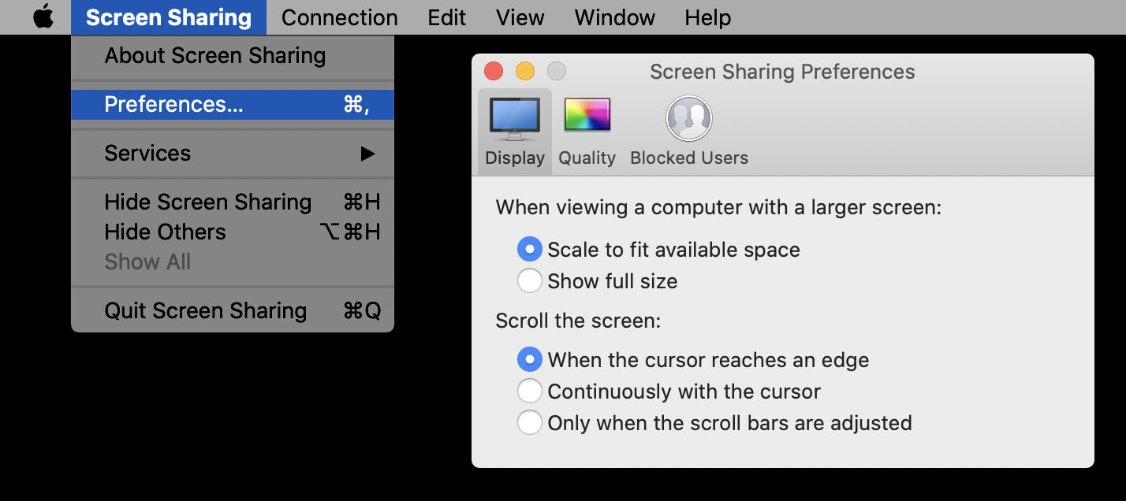This screenshot has width=1126, height=501.
Task: Click the Apple logo menu
Action: 43,17
